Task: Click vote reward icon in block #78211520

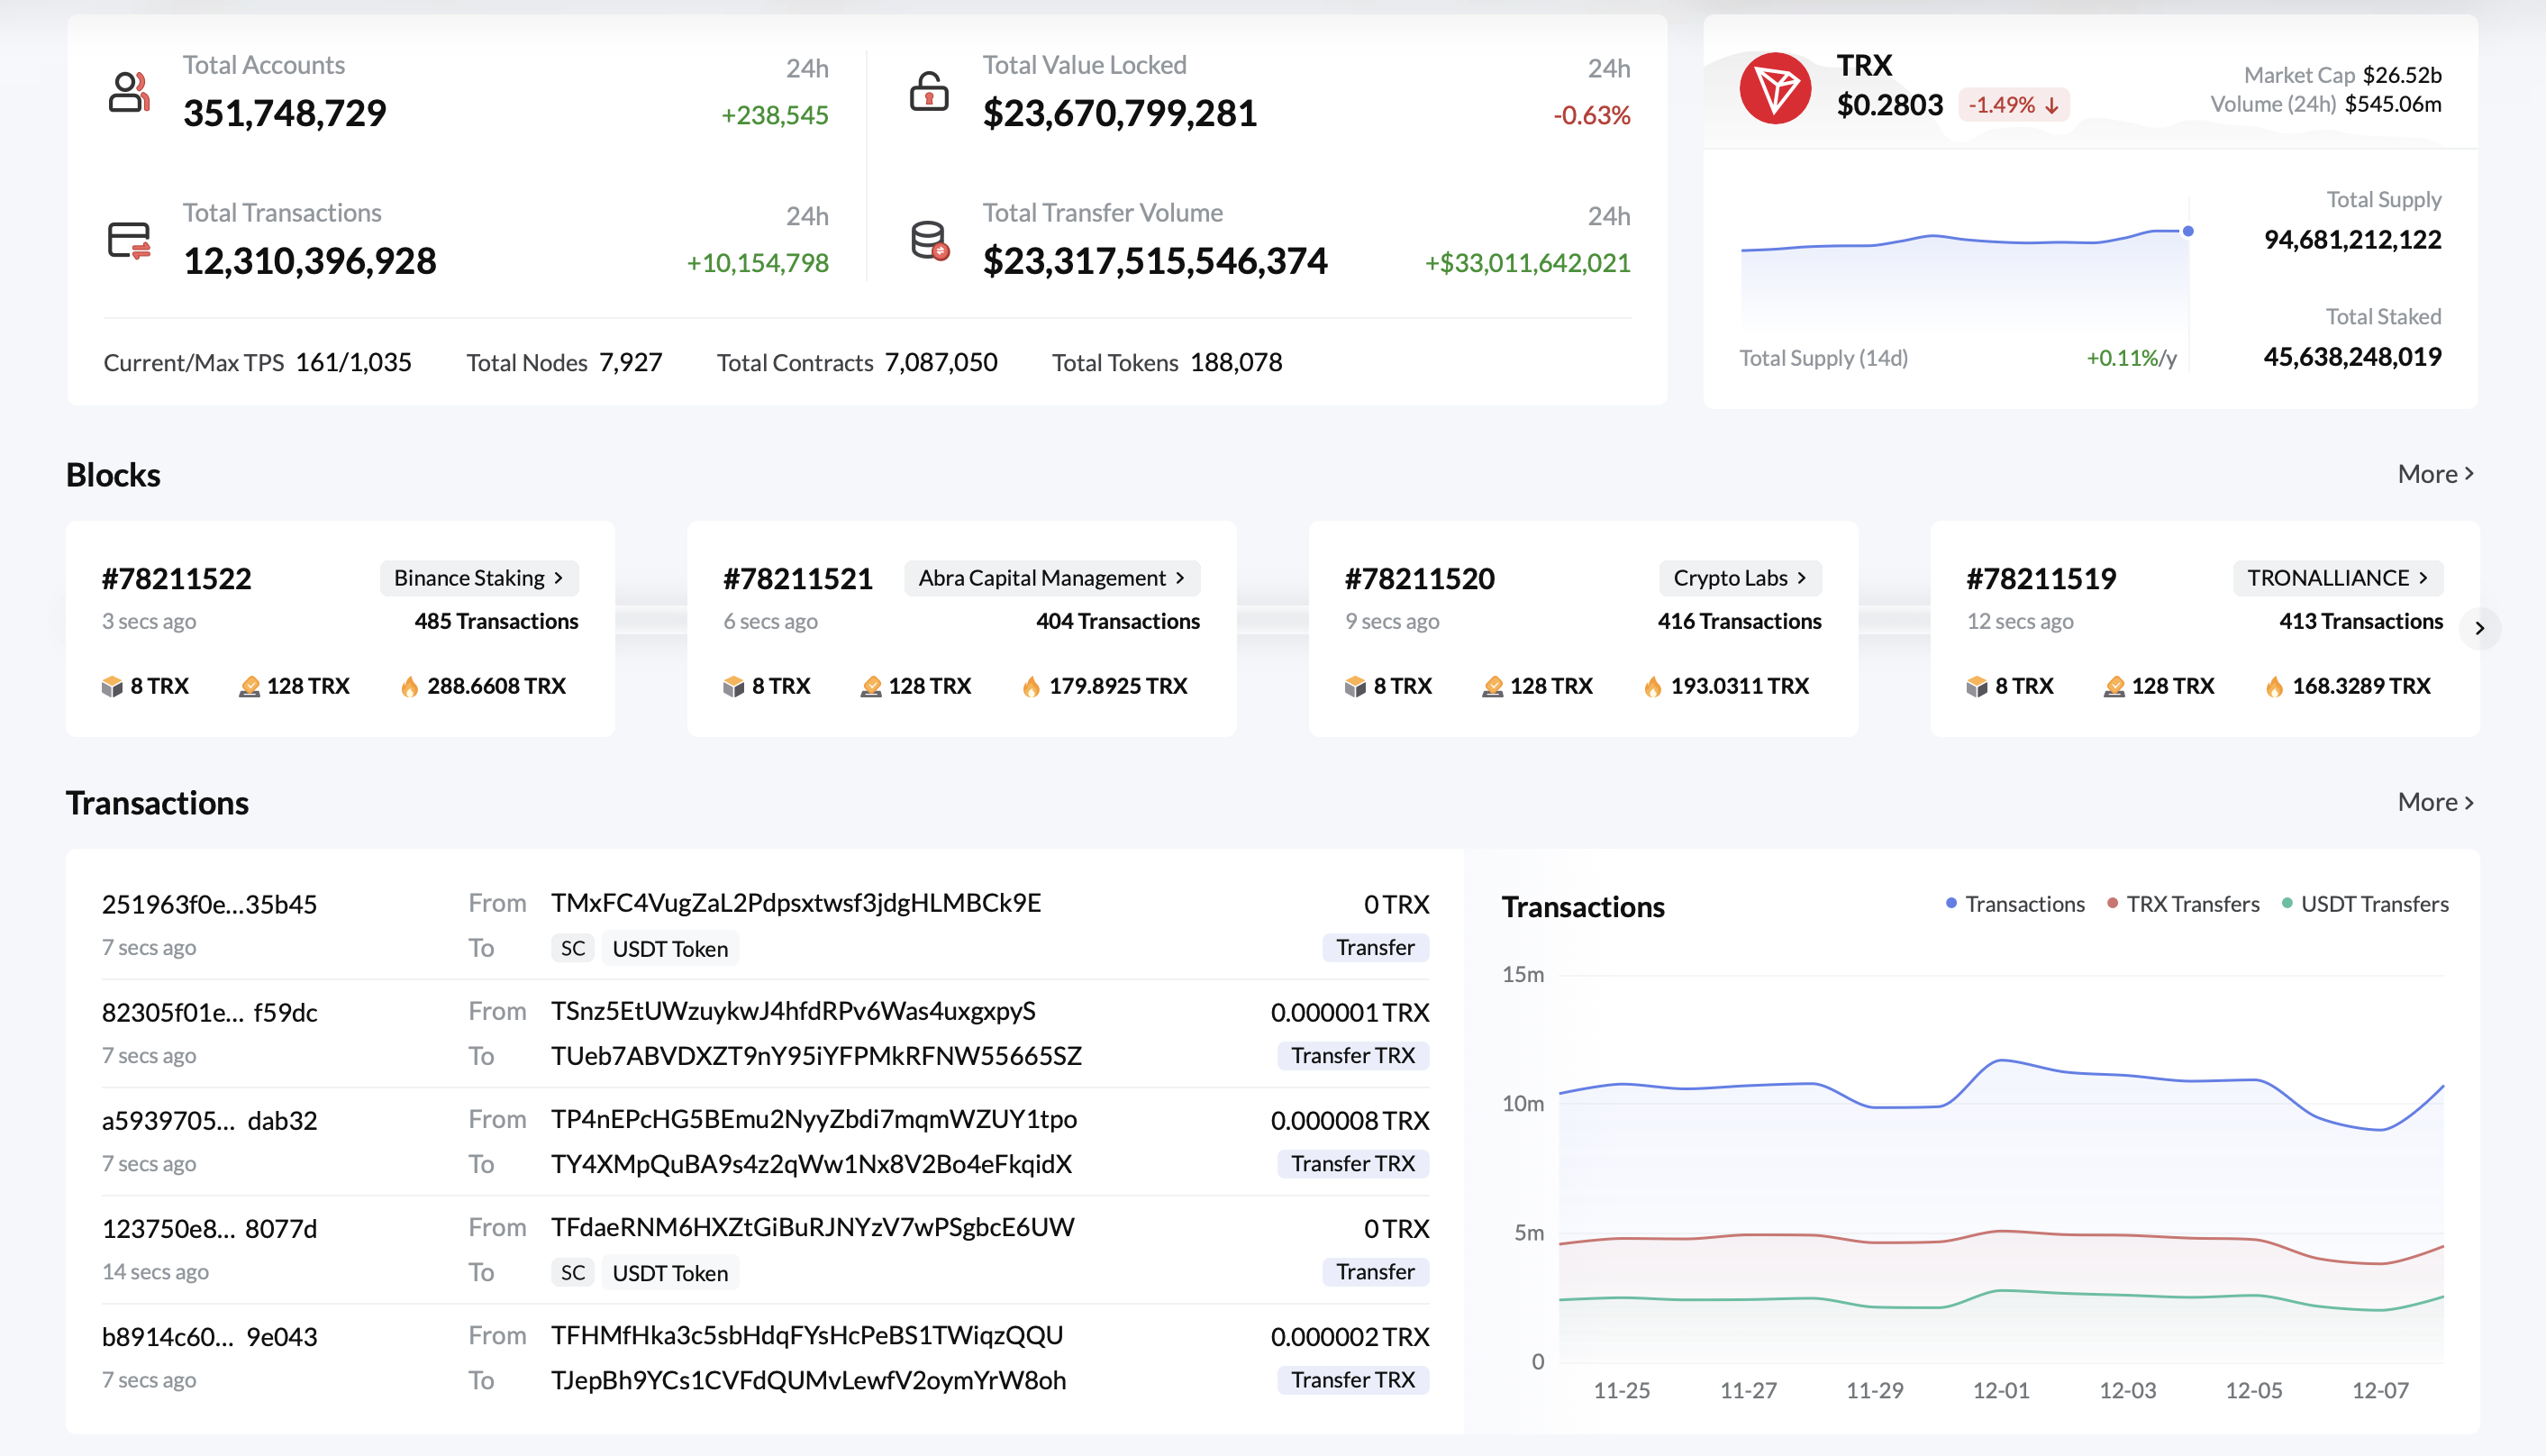Action: click(1493, 686)
